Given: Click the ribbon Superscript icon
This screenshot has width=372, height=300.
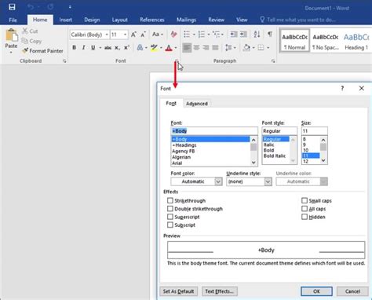Looking at the screenshot, I should coord(126,48).
